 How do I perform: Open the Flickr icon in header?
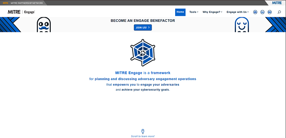pyautogui.click(x=270, y=12)
